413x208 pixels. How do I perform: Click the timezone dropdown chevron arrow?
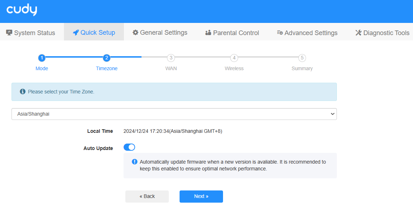332,114
